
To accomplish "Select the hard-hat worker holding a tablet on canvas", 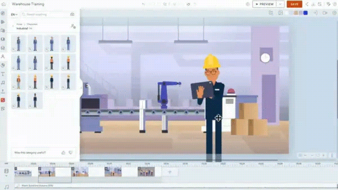I will click(x=210, y=108).
